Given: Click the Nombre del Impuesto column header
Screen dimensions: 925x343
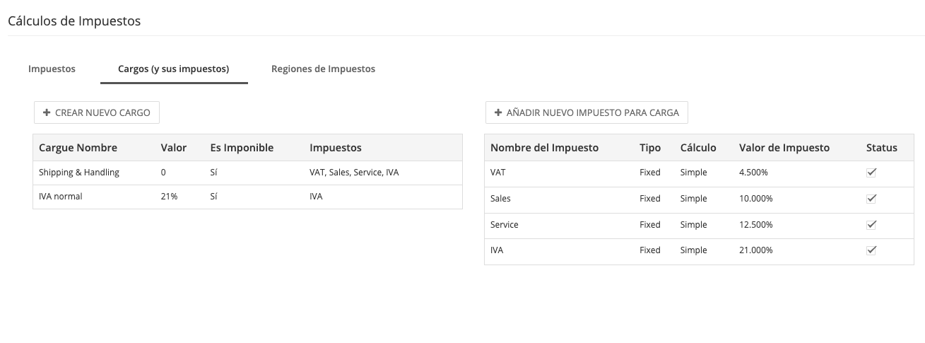Looking at the screenshot, I should coord(544,148).
